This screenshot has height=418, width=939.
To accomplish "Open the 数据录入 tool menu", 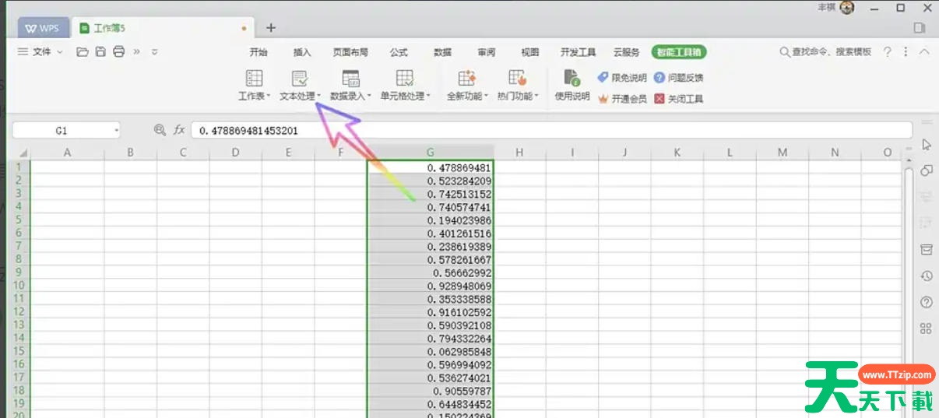I will click(350, 86).
